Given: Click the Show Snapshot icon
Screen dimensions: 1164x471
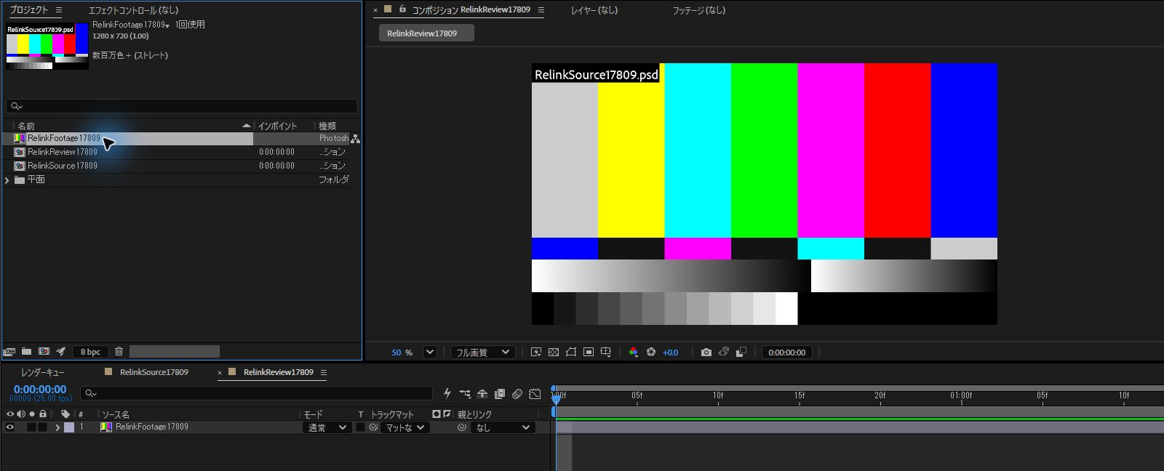Looking at the screenshot, I should coord(724,353).
